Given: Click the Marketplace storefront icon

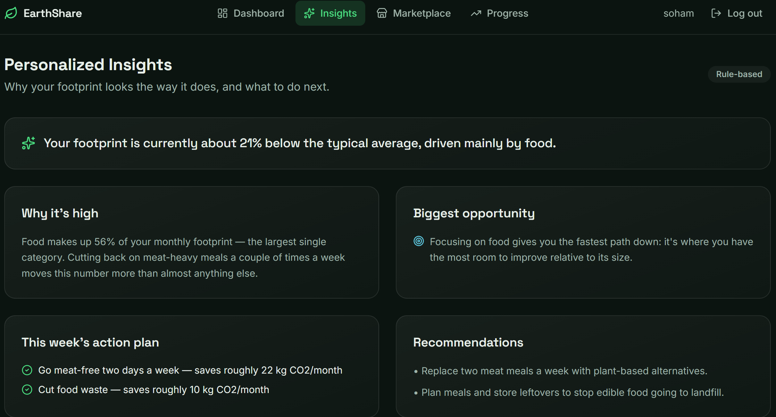Looking at the screenshot, I should click(x=382, y=13).
